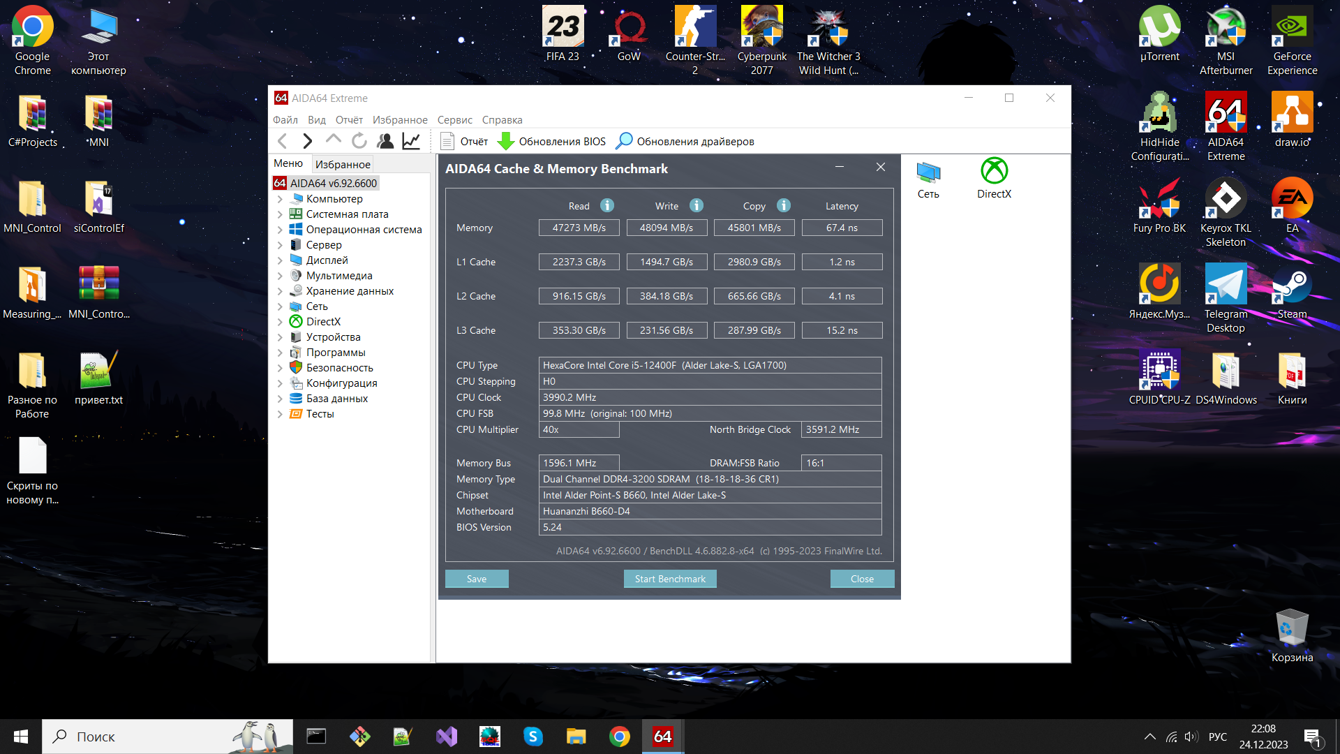Open Skype from the taskbar
Viewport: 1340px width, 754px height.
click(x=533, y=737)
